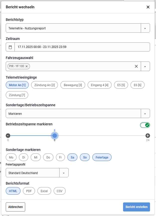Toggle the Feiertage special day chip
The image size is (156, 216).
point(102,157)
